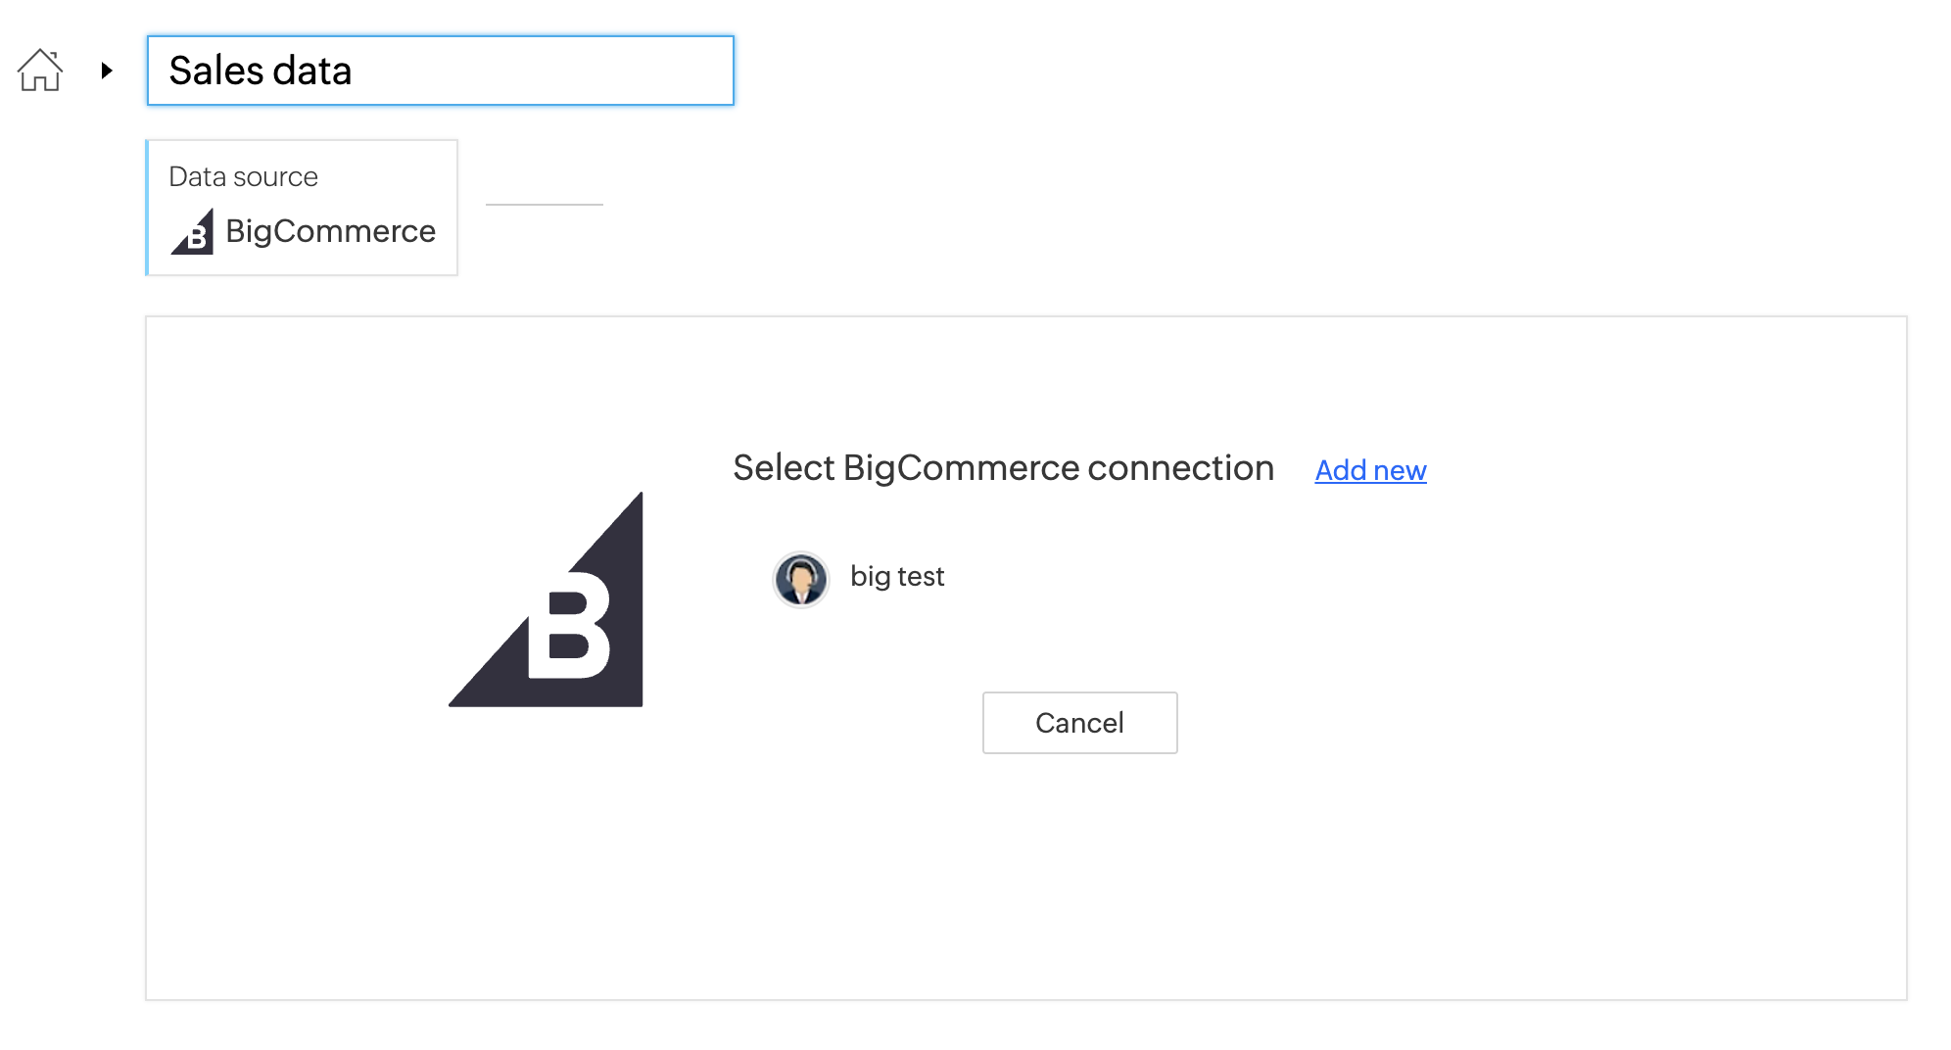The height and width of the screenshot is (1050, 1951).
Task: Open the Add new connection link
Action: 1370,470
